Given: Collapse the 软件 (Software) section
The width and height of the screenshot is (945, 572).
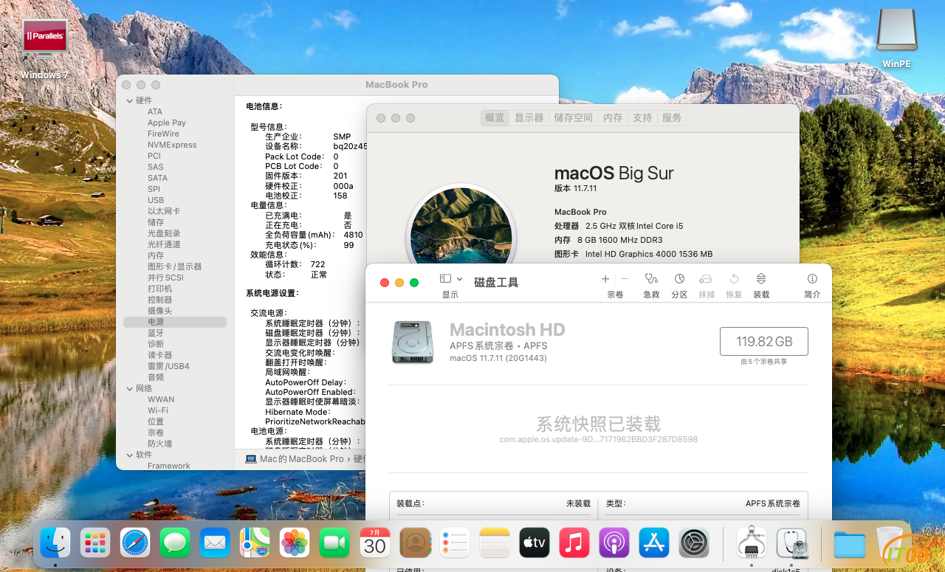Looking at the screenshot, I should (130, 455).
